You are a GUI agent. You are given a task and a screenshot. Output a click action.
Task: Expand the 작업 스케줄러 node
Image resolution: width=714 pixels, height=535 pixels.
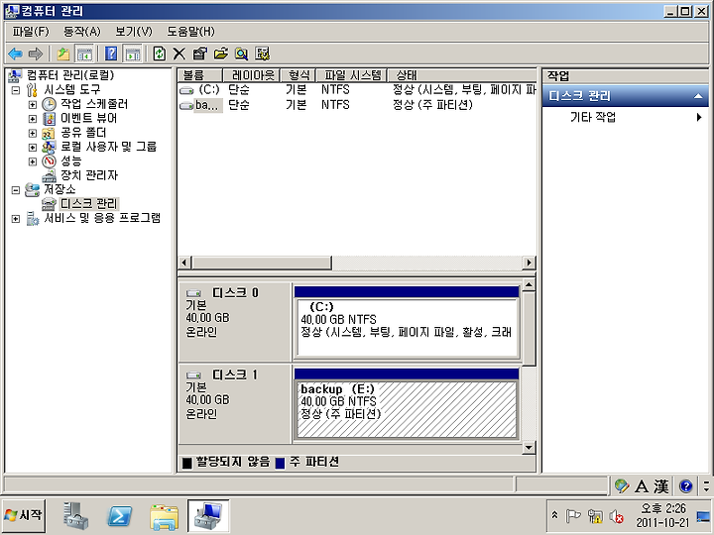[33, 105]
